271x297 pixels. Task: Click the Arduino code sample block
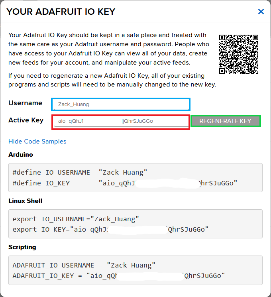click(x=135, y=178)
